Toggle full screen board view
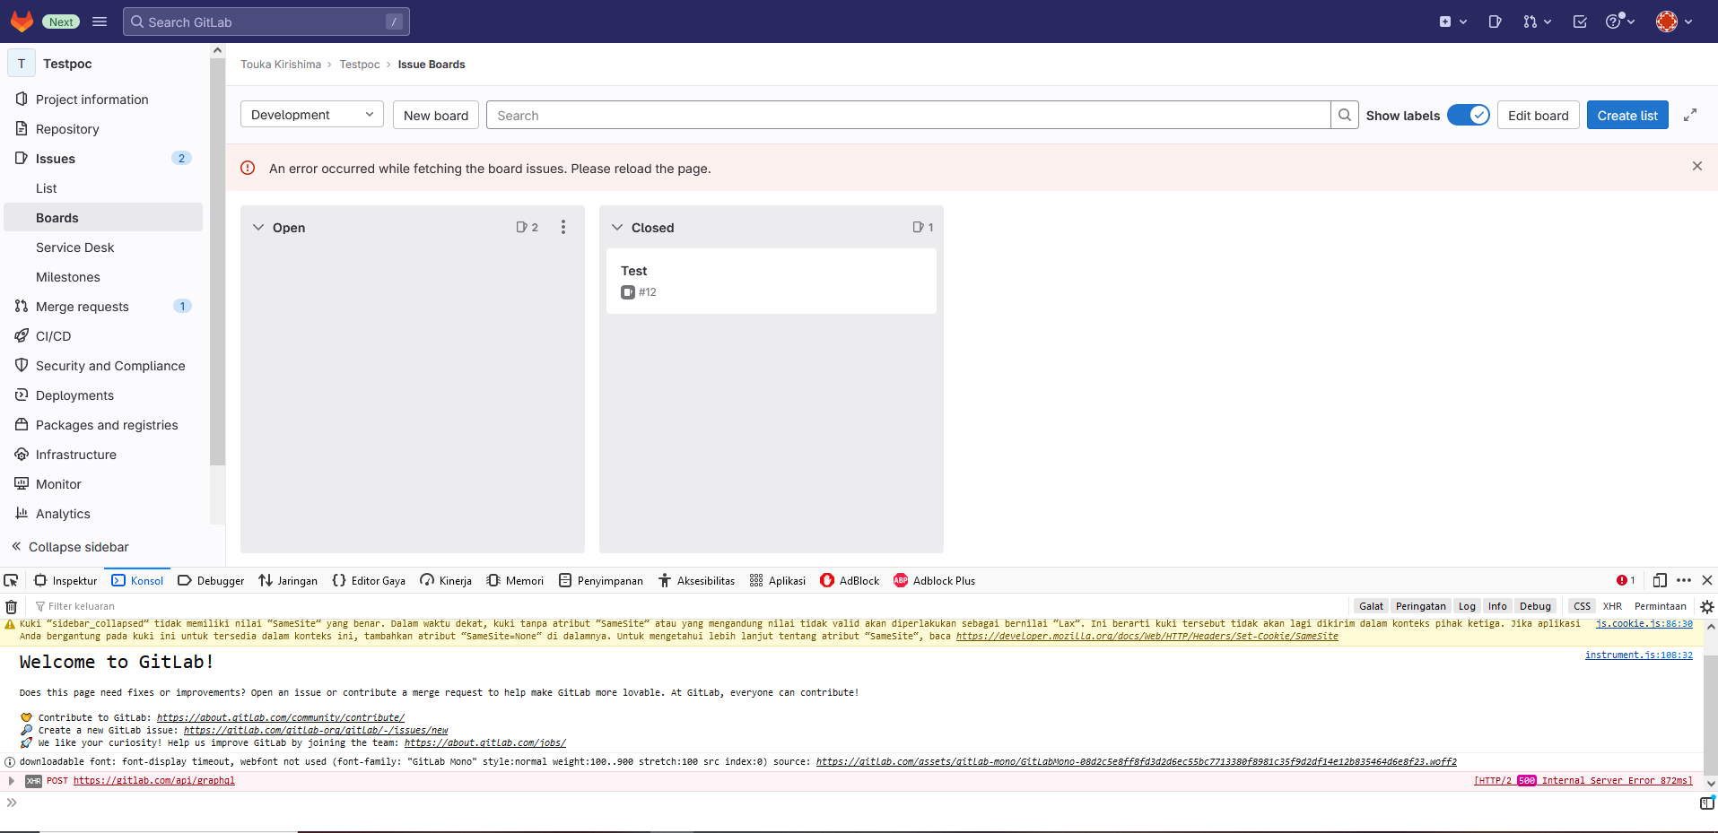 (1690, 115)
